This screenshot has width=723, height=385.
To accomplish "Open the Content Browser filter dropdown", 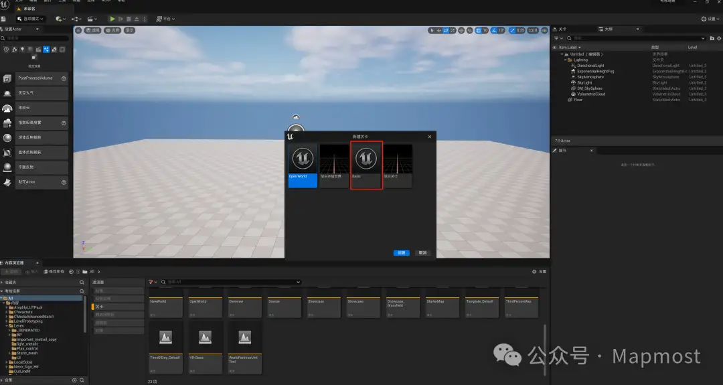I will (x=153, y=282).
